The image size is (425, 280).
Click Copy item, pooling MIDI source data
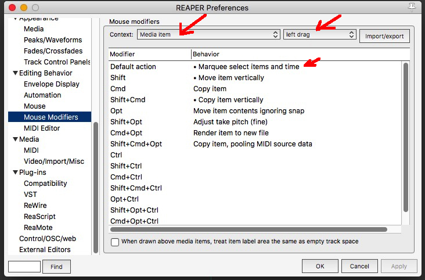253,144
